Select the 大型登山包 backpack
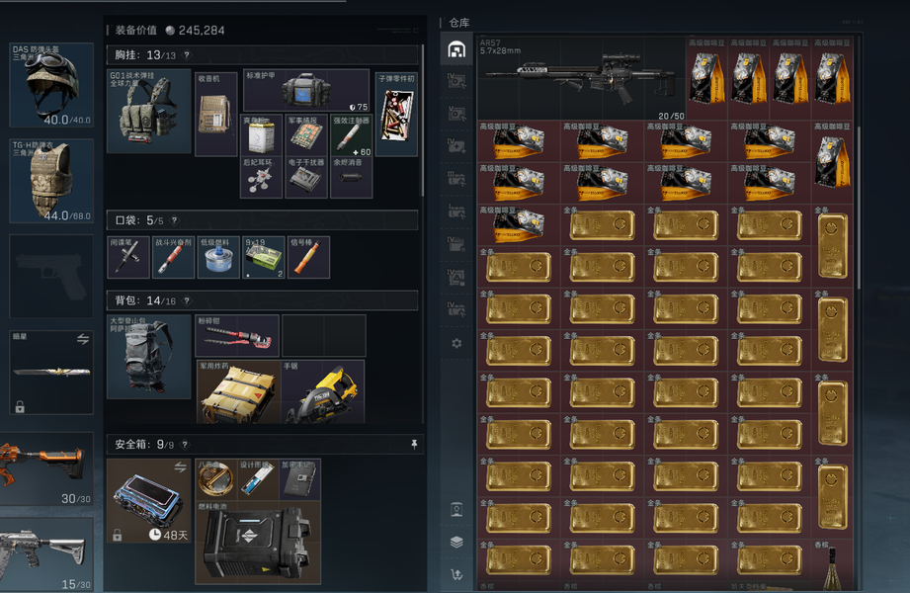 point(149,357)
